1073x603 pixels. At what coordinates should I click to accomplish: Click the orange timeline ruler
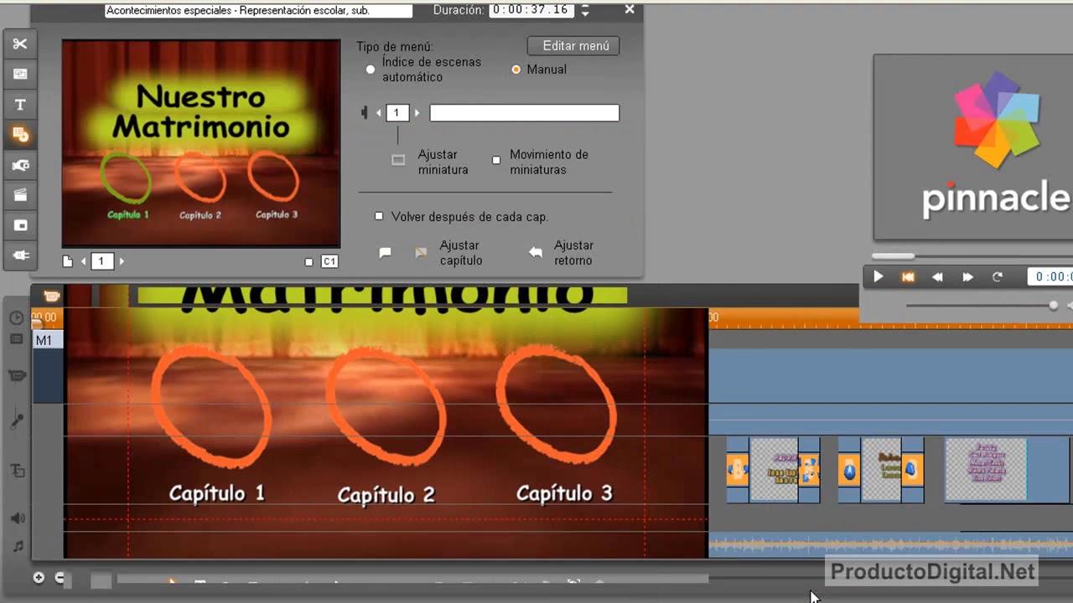click(x=784, y=318)
